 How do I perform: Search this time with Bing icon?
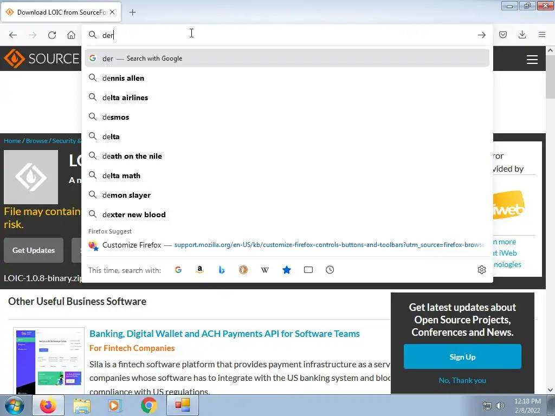point(222,270)
